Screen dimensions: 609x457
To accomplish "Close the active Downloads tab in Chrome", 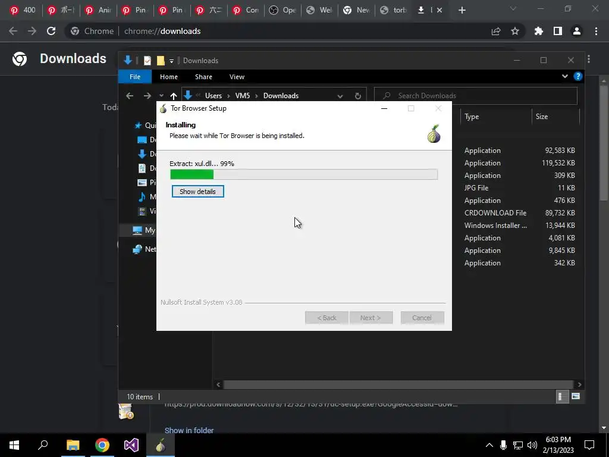I will [440, 10].
